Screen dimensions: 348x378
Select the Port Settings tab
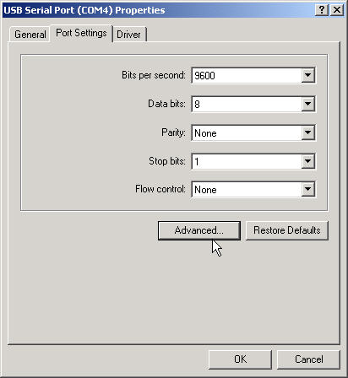[81, 33]
